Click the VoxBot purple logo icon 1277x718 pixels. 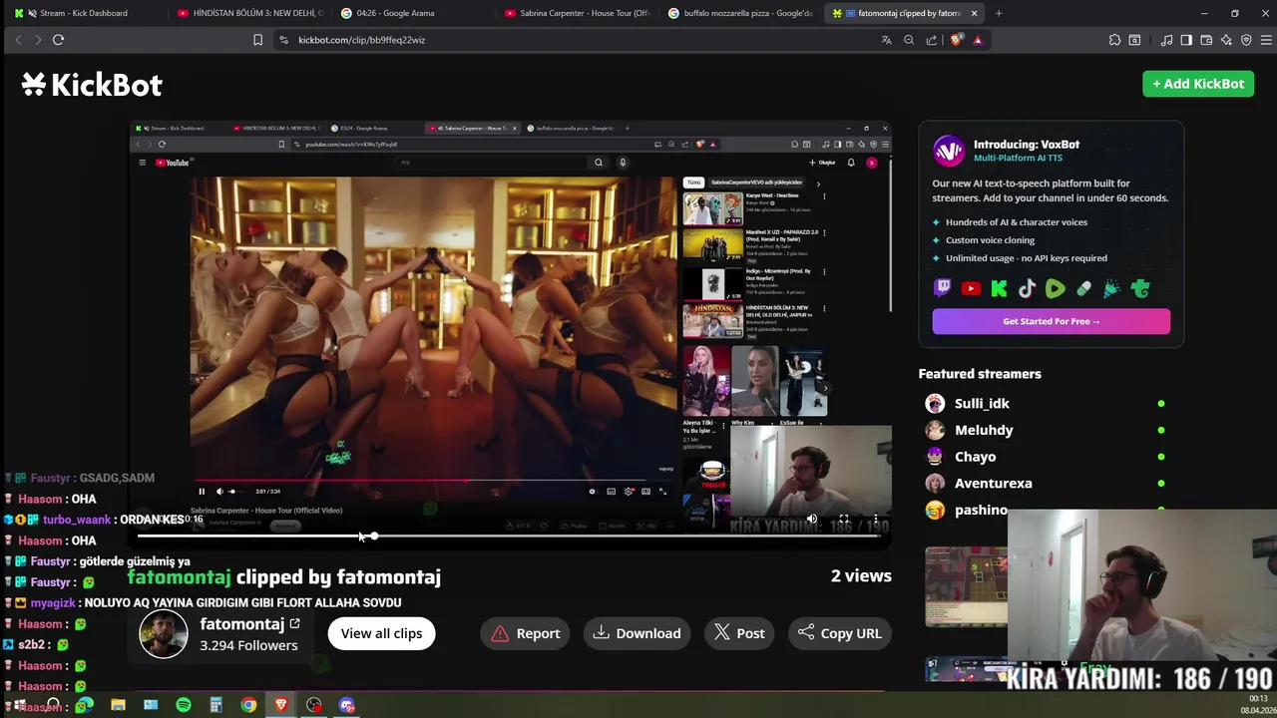pyautogui.click(x=949, y=151)
